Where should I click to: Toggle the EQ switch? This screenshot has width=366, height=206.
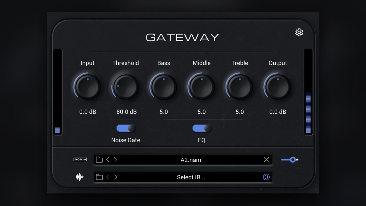point(202,128)
